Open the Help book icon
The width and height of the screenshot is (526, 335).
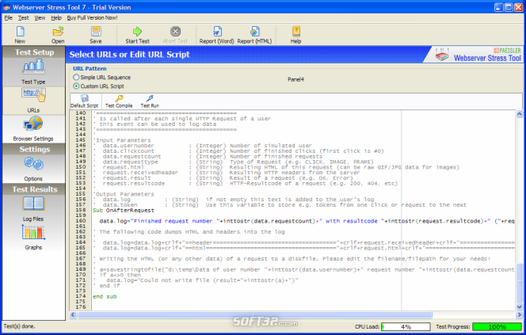tap(295, 32)
